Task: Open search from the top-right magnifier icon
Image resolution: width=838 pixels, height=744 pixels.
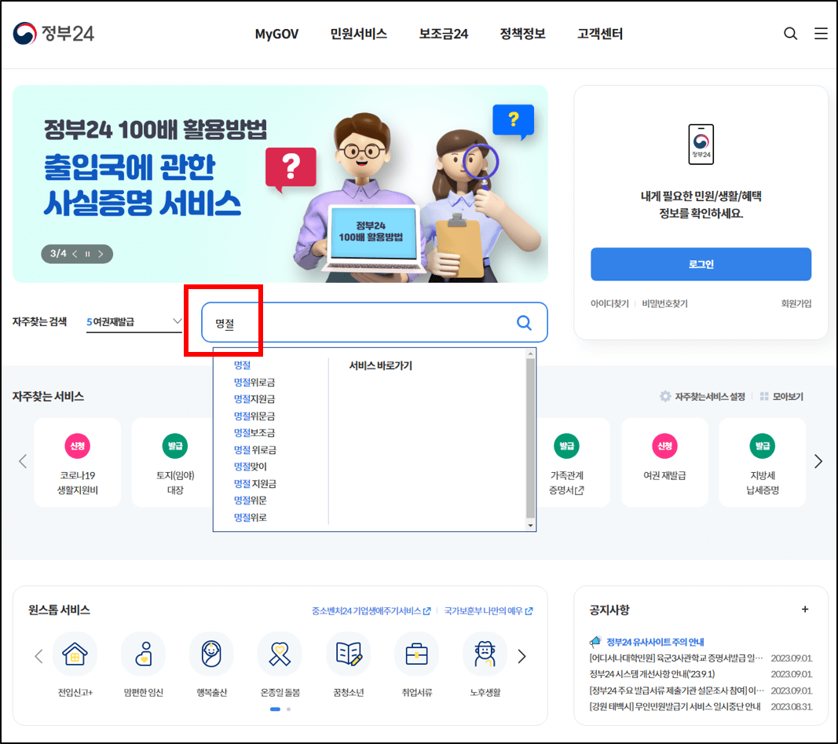Action: point(790,34)
